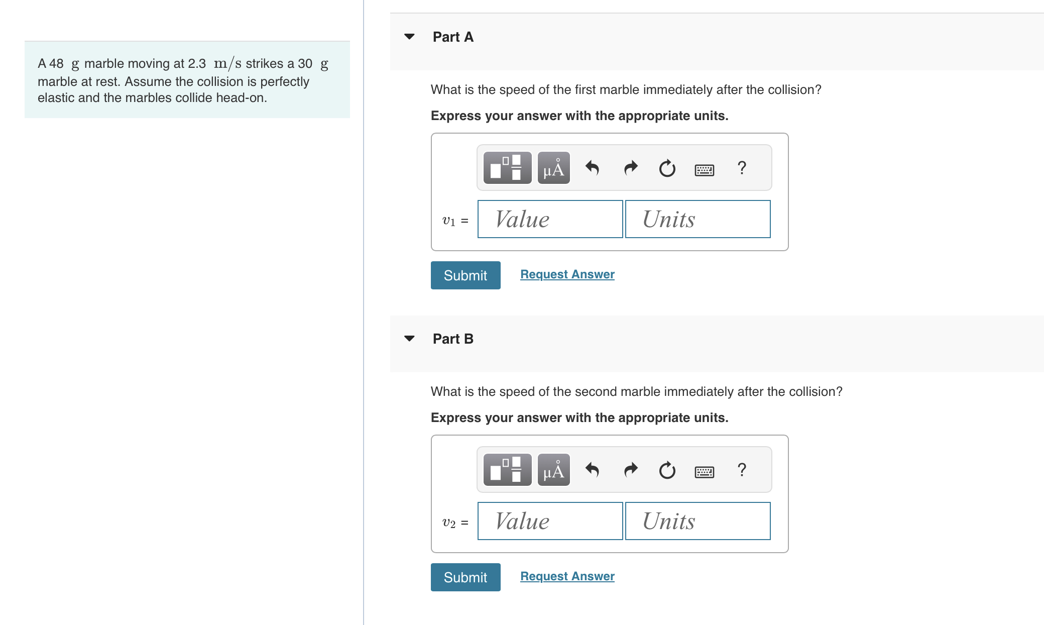Open help question mark in Part A
This screenshot has height=625, width=1044.
pos(742,168)
